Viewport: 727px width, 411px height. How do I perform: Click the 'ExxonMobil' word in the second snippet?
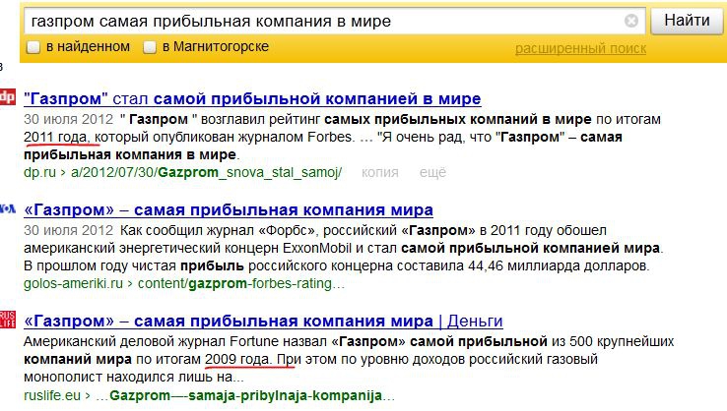click(316, 248)
